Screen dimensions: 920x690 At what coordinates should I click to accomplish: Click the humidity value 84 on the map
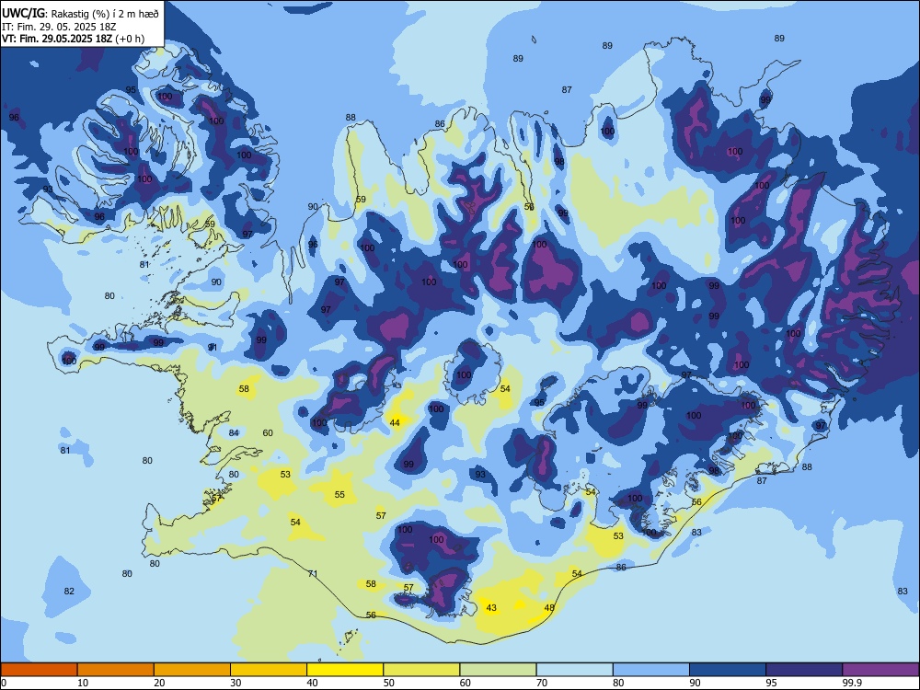click(x=234, y=433)
